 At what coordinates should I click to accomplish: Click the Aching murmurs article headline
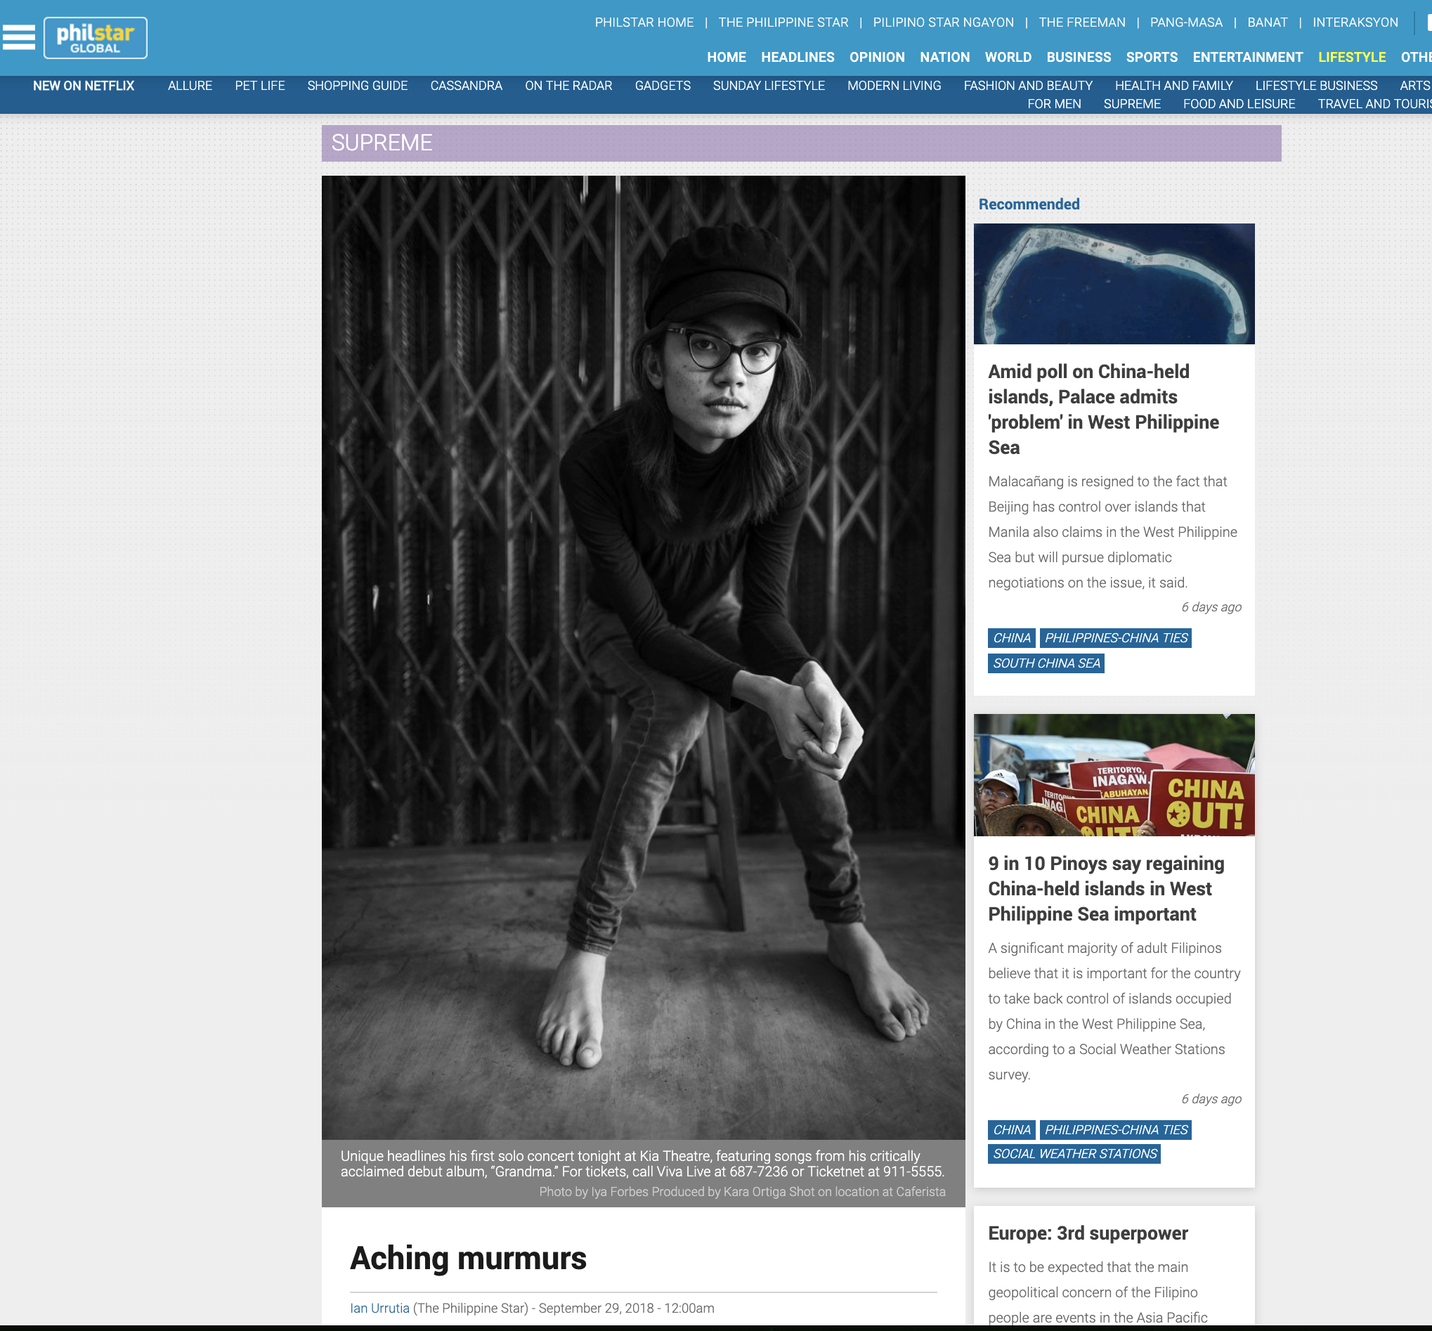(x=468, y=1258)
